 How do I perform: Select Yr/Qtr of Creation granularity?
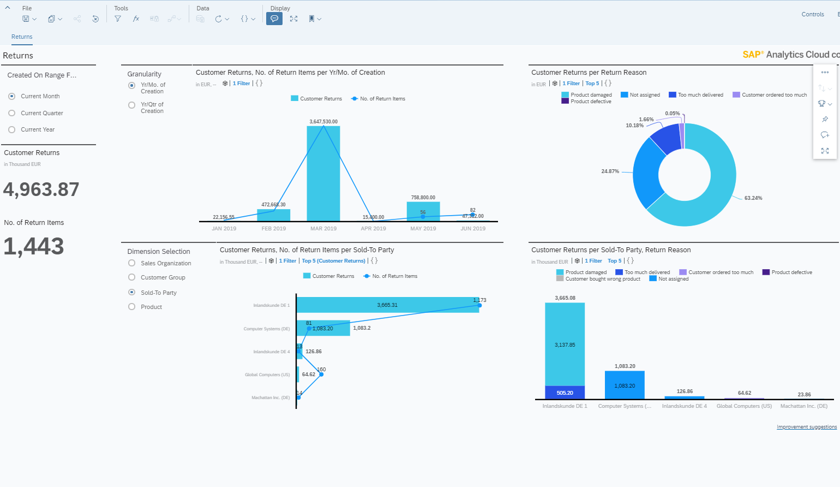click(x=131, y=105)
